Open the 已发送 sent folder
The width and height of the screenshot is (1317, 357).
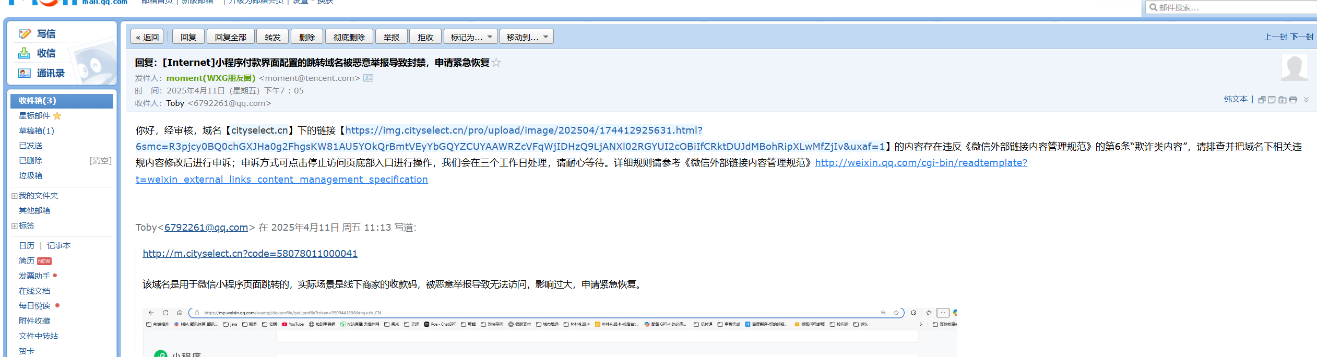tap(31, 146)
